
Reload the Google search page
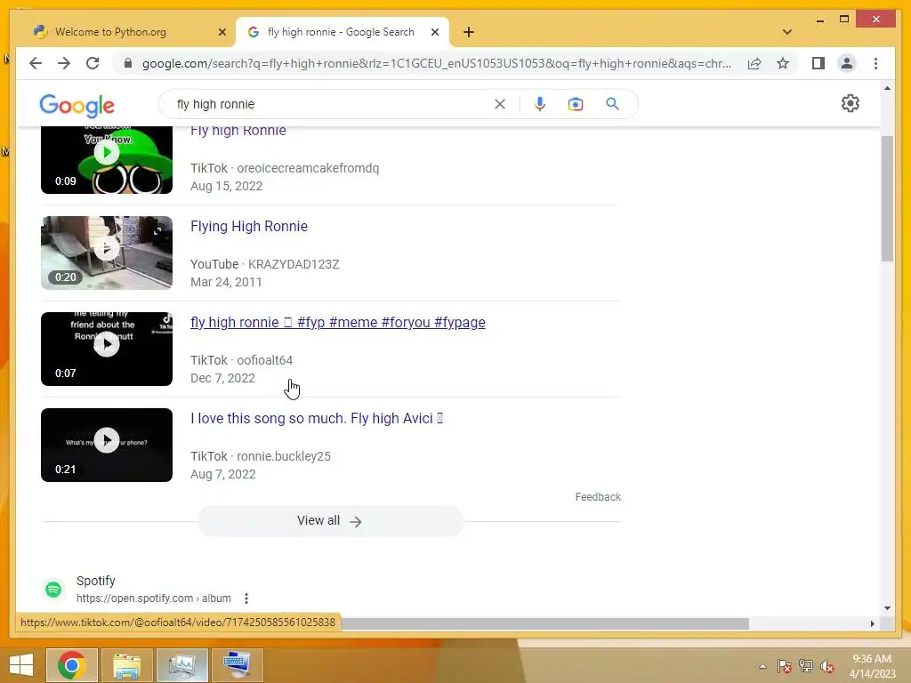tap(93, 63)
